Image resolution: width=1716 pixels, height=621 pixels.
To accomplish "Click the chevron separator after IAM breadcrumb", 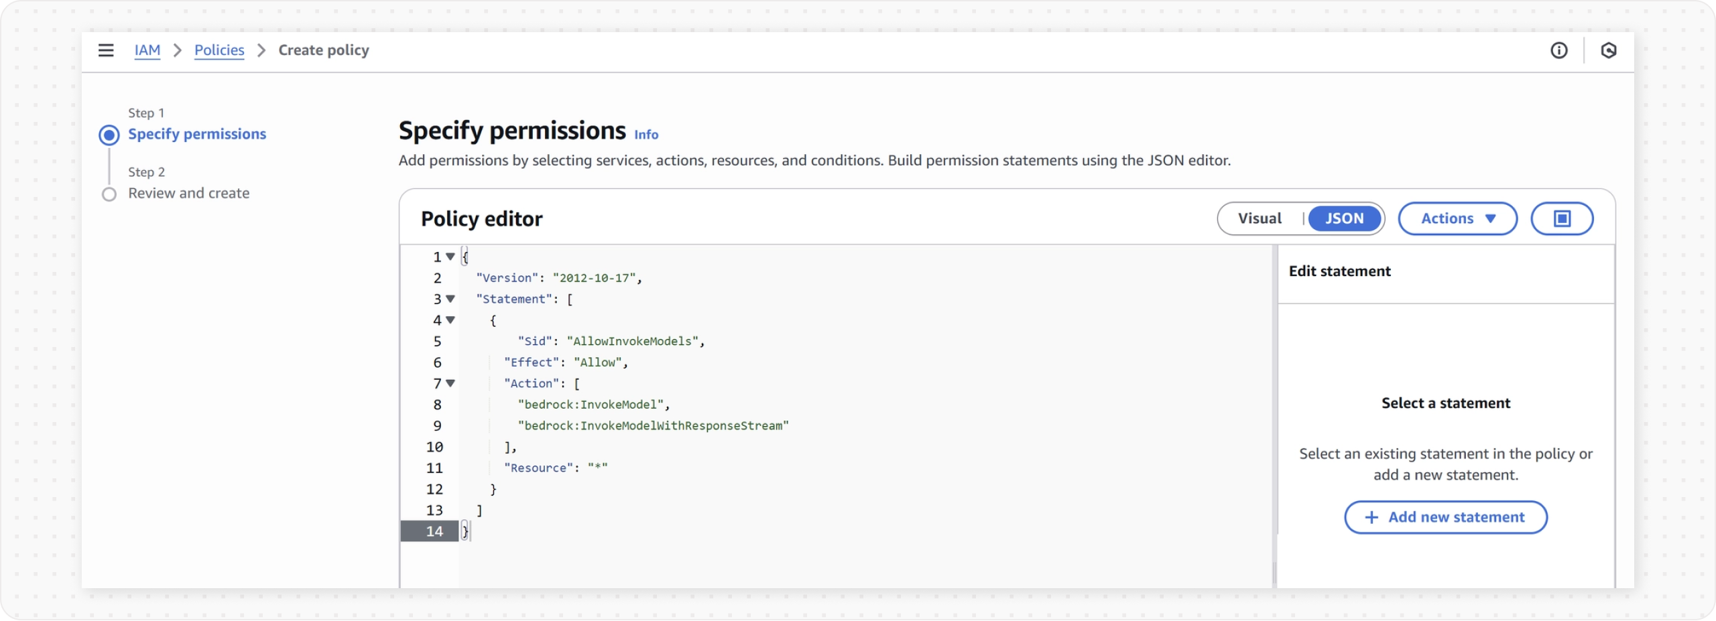I will coord(178,50).
